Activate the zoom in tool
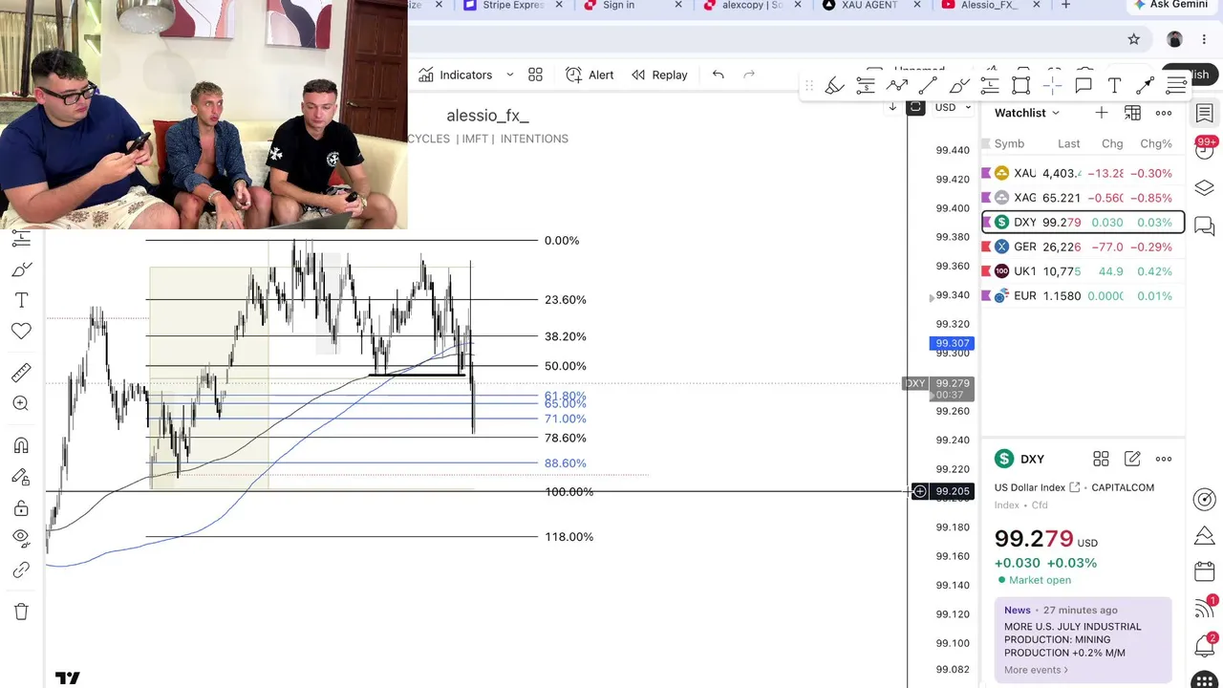Image resolution: width=1223 pixels, height=688 pixels. (21, 403)
